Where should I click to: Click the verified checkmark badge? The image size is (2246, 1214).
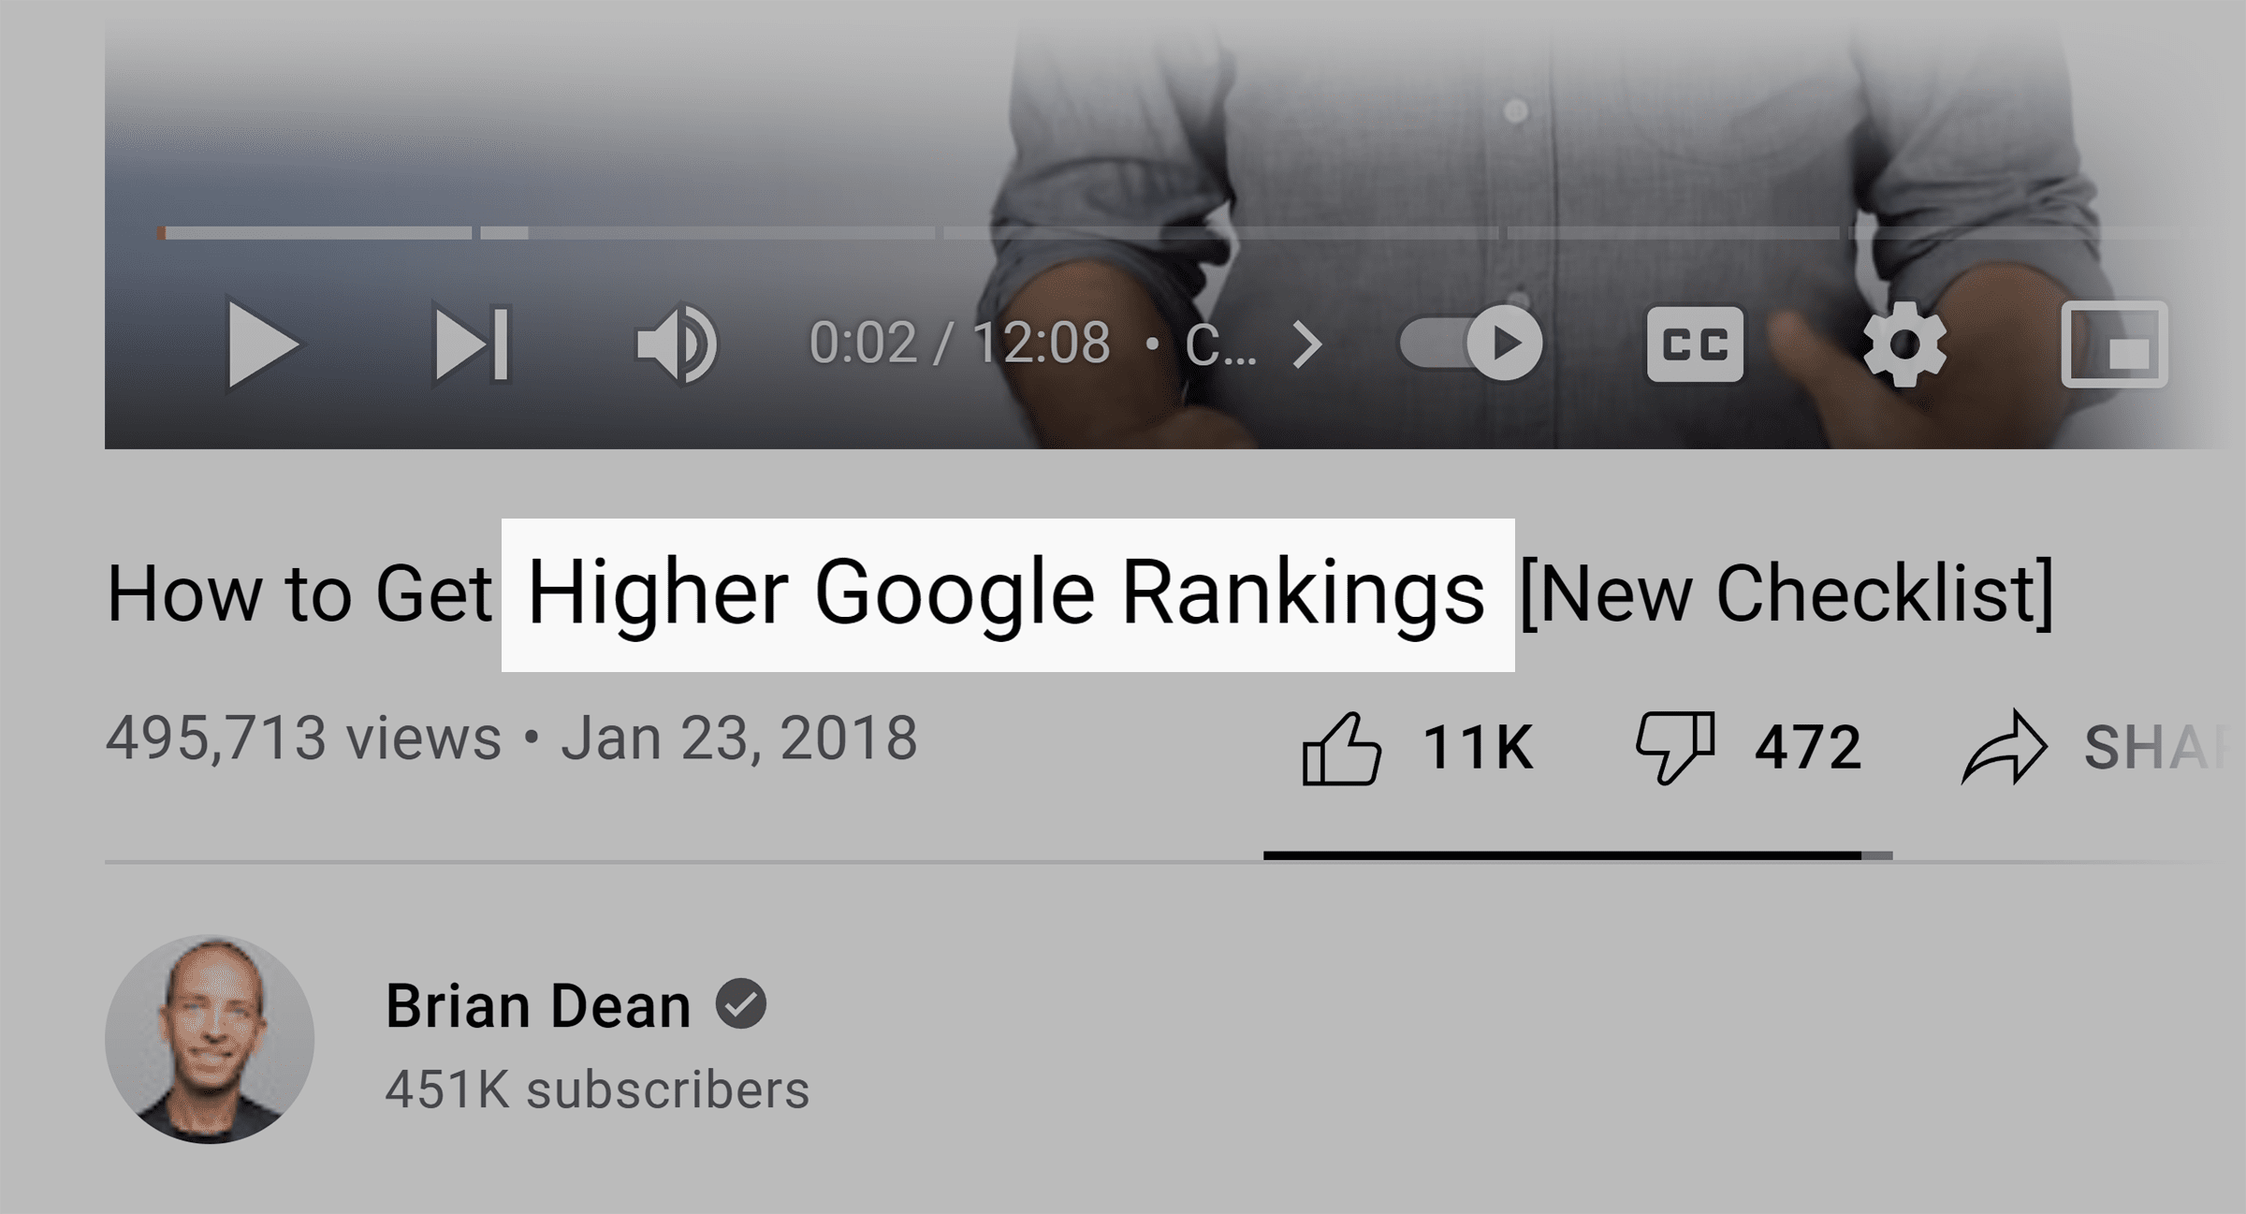coord(741,1004)
